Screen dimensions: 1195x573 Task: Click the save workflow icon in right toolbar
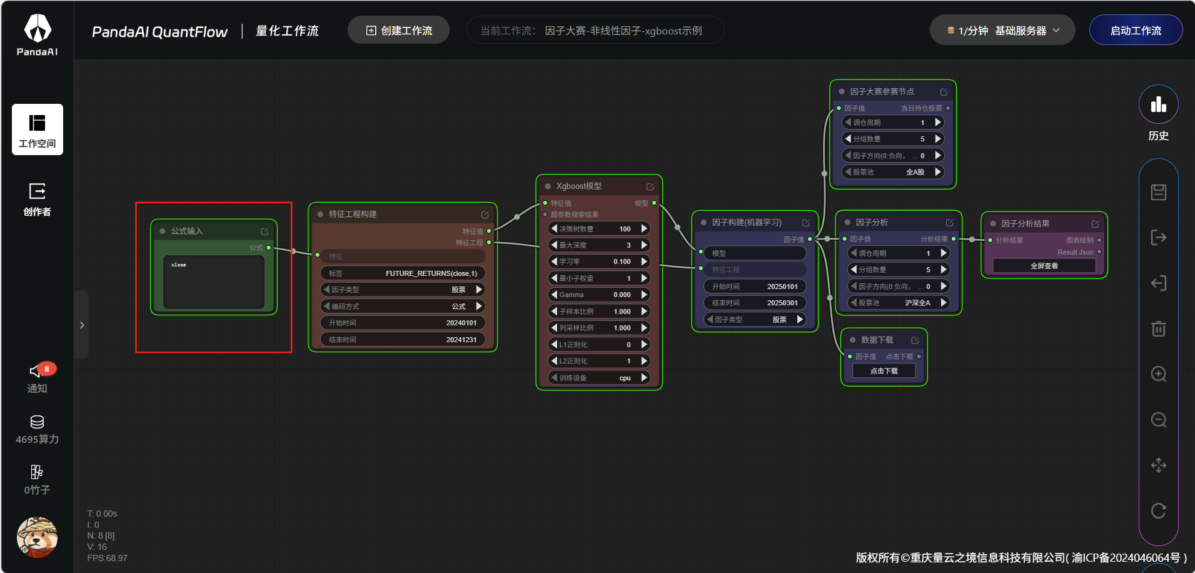pos(1159,192)
